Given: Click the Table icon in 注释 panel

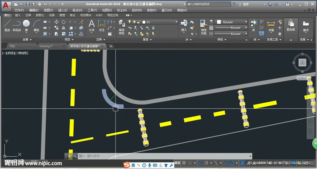Looking at the screenshot, I should pyautogui.click(x=110, y=34).
